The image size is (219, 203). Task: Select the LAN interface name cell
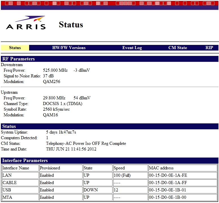tap(20, 175)
